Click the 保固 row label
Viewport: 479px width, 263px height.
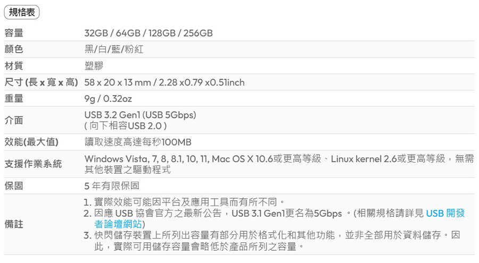(14, 186)
